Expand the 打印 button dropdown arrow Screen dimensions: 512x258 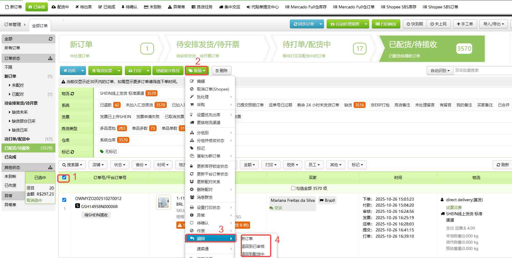point(148,71)
